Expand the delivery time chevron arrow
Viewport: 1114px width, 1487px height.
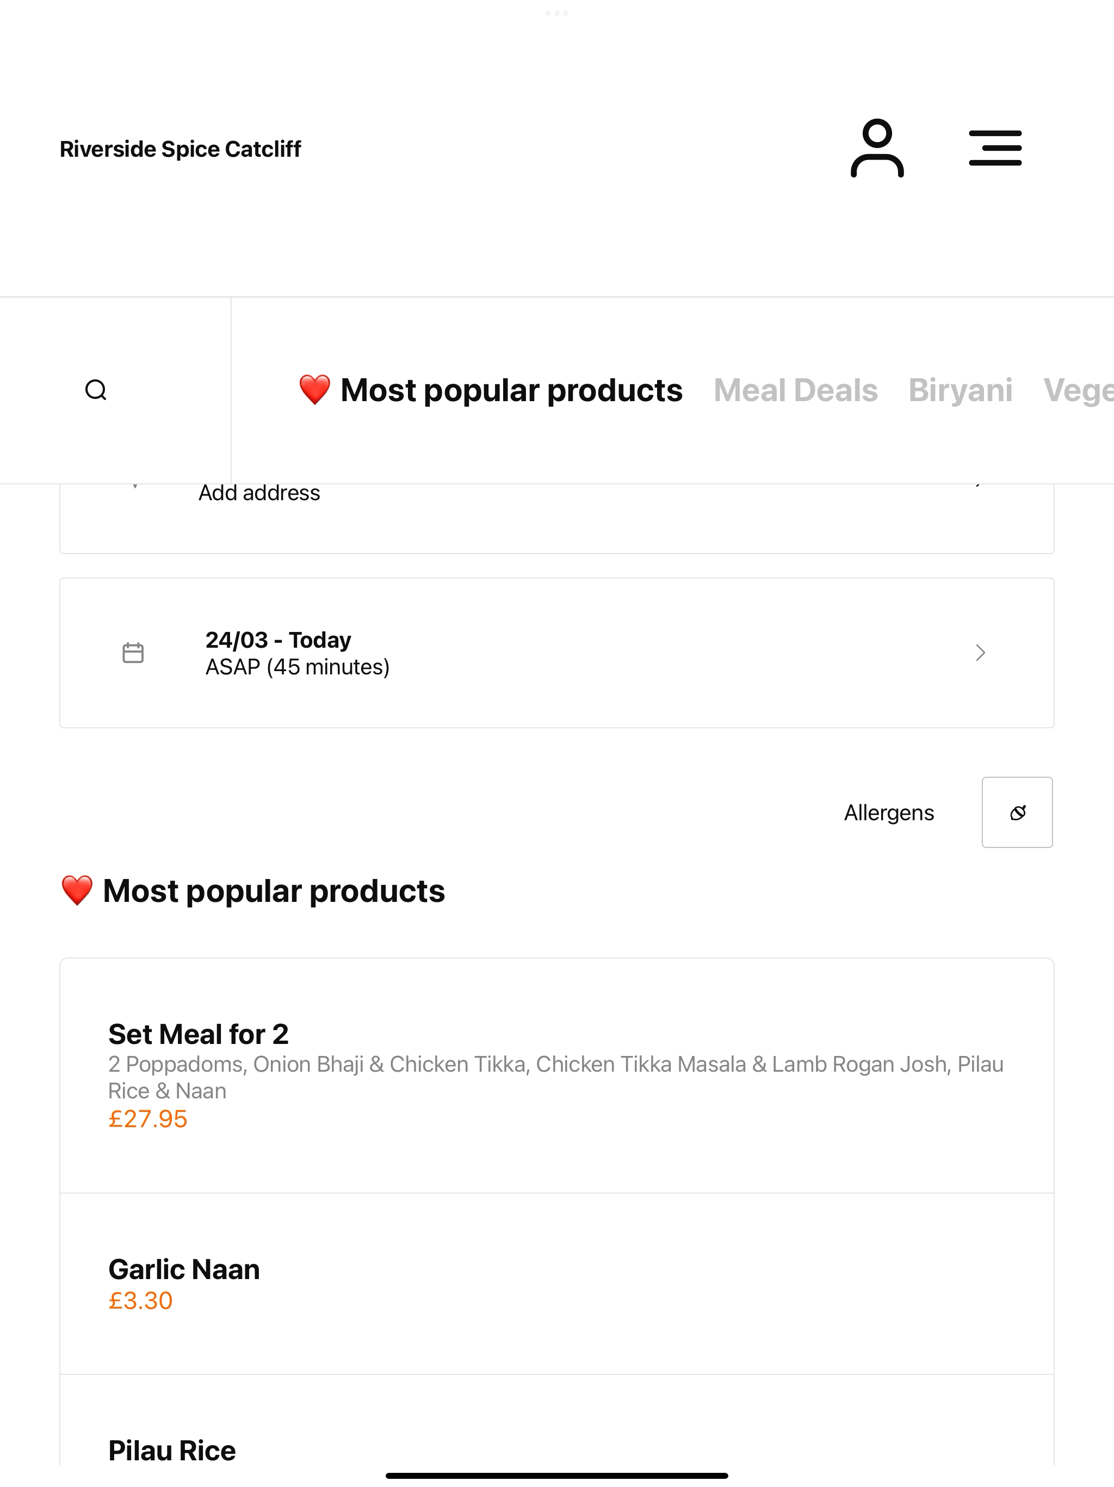(980, 653)
